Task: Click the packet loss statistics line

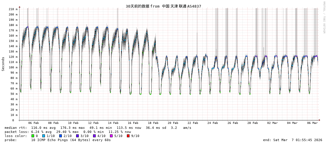Action: click(68, 132)
